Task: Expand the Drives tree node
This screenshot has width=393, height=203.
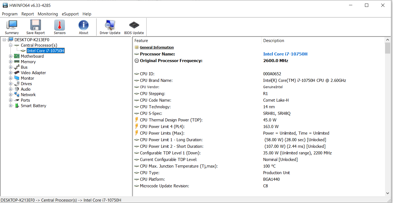Action: coord(11,84)
